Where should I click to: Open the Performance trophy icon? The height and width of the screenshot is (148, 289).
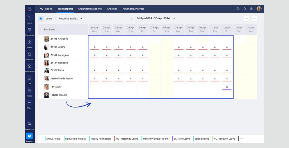29,66
